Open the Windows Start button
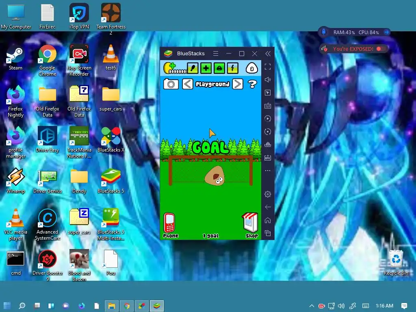The width and height of the screenshot is (416, 312). tap(7, 306)
